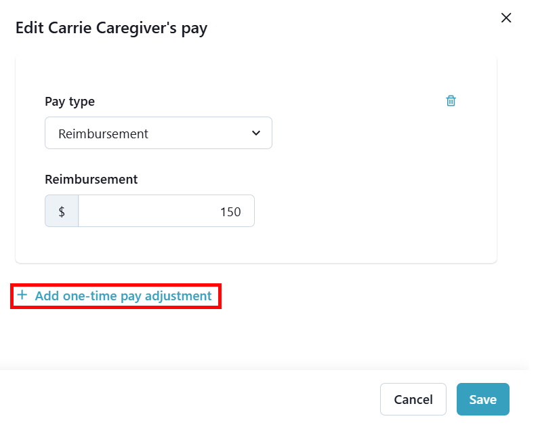Screen dimensions: 538x427
Task: Close the Edit pay dialog
Action: (505, 18)
